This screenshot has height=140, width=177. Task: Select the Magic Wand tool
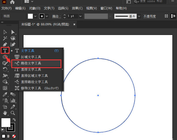[5, 38]
